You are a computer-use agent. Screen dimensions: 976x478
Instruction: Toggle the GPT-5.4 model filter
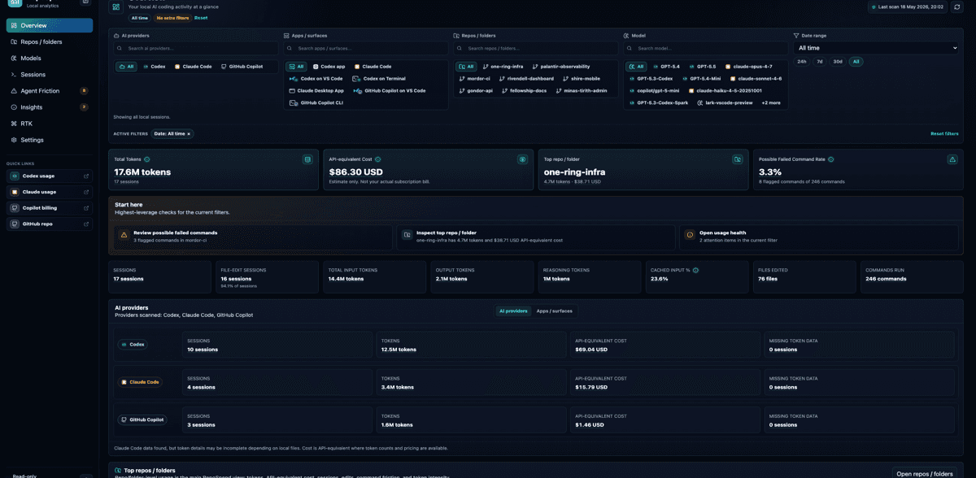coord(666,67)
